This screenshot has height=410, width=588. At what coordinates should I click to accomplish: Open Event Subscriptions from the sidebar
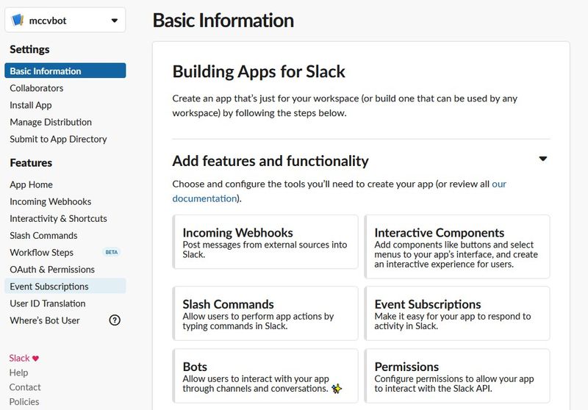(49, 287)
